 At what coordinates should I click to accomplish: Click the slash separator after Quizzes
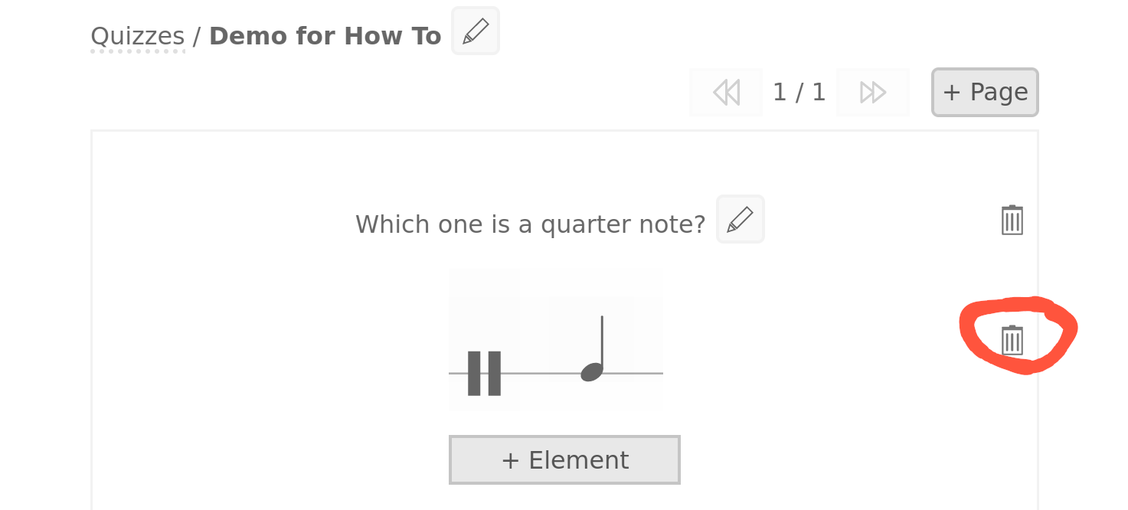tap(196, 36)
